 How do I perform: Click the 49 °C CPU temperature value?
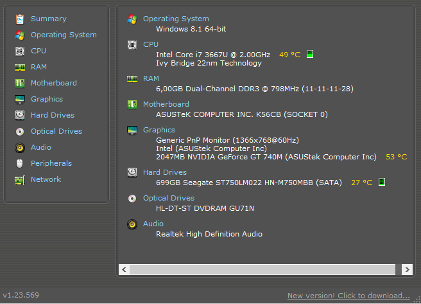pyautogui.click(x=289, y=55)
